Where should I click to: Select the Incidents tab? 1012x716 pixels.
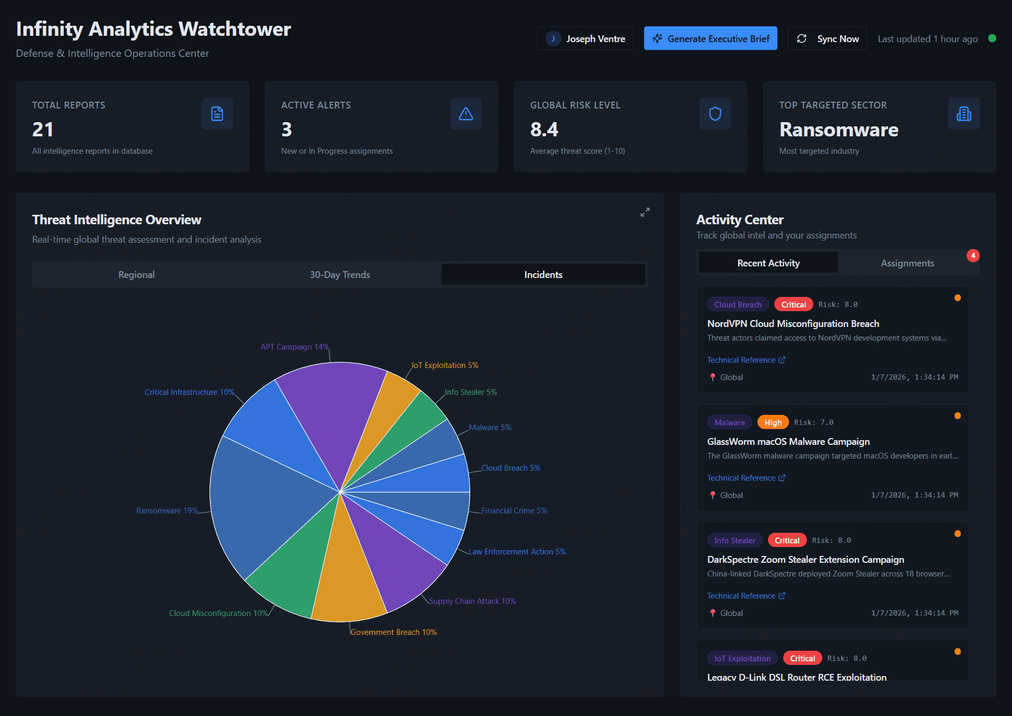point(543,274)
